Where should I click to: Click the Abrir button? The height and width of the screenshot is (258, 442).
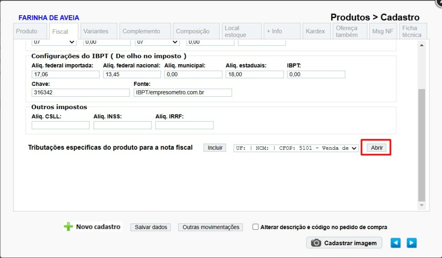[x=376, y=148]
